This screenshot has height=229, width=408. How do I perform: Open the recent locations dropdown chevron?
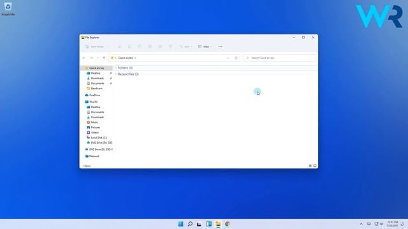pos(98,58)
